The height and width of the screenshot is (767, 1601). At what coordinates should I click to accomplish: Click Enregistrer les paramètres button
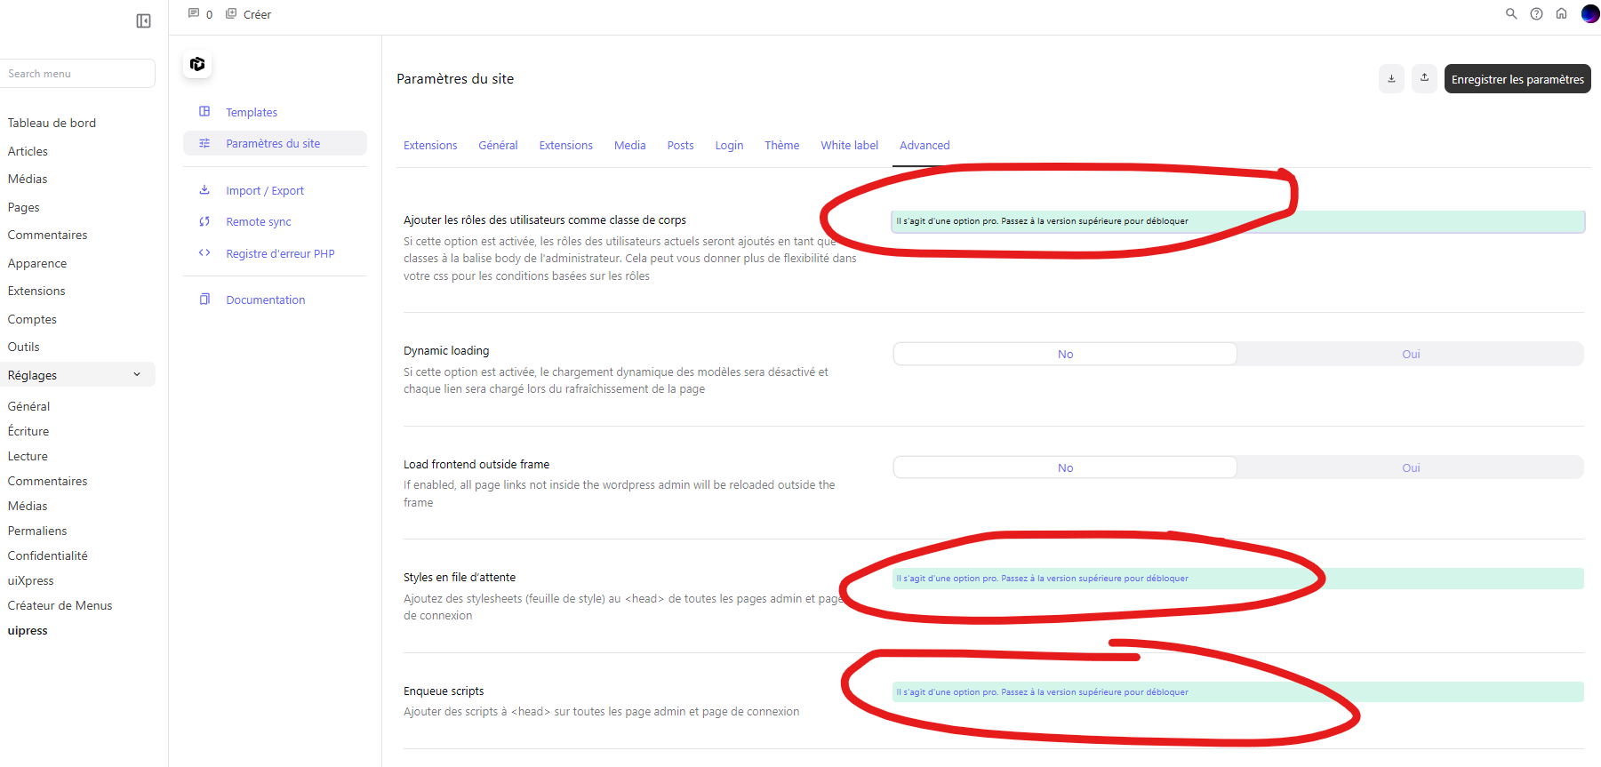tap(1517, 79)
